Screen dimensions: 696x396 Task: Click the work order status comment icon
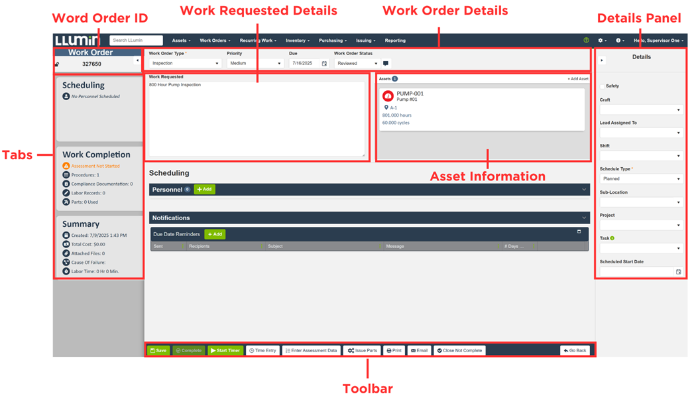(386, 64)
